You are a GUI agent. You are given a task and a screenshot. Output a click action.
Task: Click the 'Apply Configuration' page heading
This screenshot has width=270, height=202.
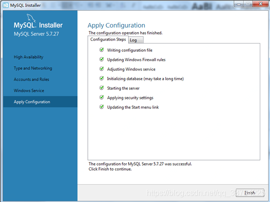point(116,25)
